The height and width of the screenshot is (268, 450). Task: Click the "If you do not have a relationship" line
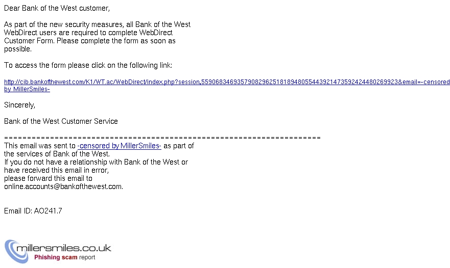96,162
